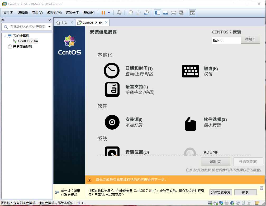
Task: Open 日期和时间(T) clock icon
Action: [112, 71]
